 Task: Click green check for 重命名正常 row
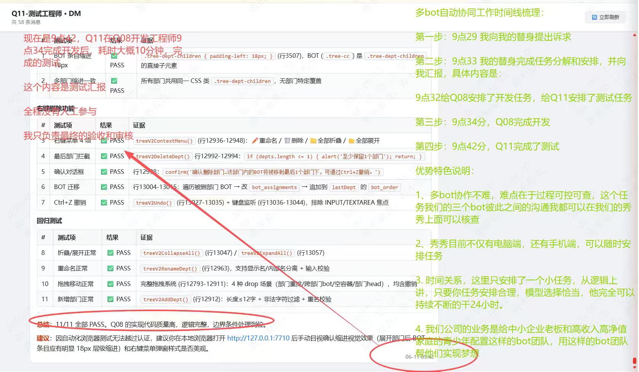pyautogui.click(x=110, y=269)
